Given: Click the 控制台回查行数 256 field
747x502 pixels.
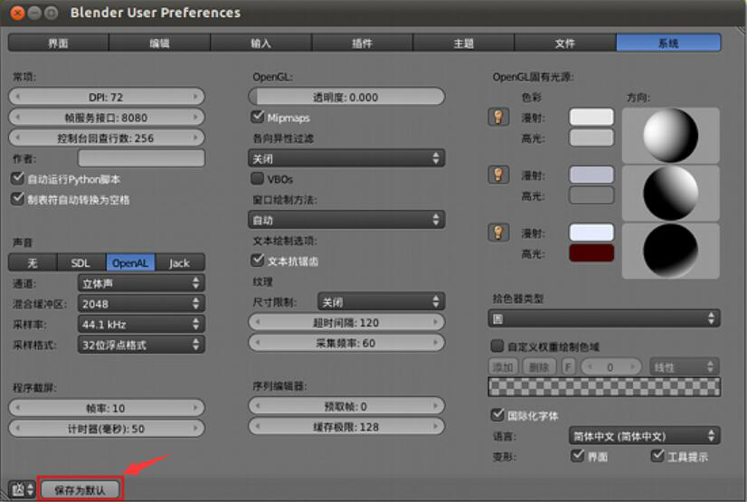Looking at the screenshot, I should coord(106,137).
